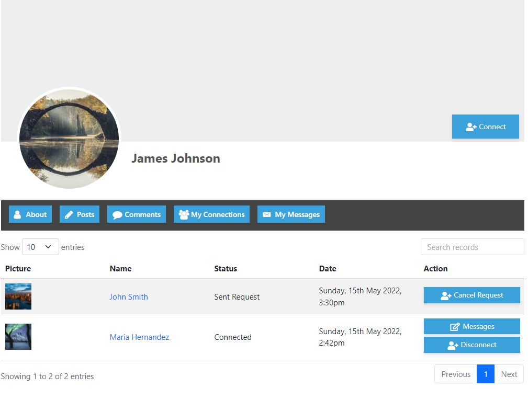
Task: Click the group icon on My Connections
Action: pyautogui.click(x=184, y=214)
